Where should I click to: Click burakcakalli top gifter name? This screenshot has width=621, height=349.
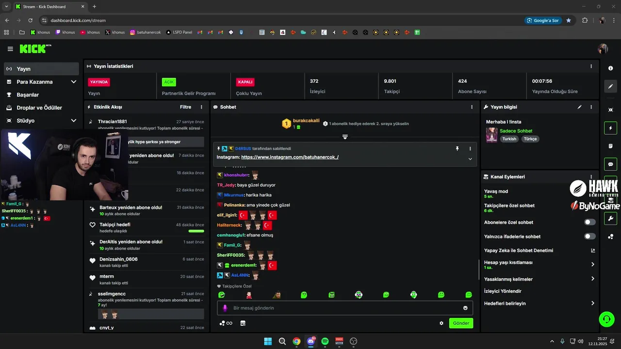tap(306, 121)
